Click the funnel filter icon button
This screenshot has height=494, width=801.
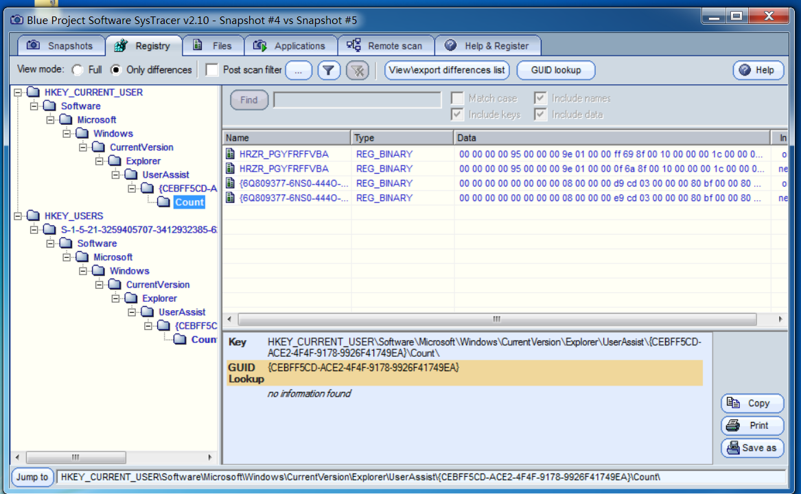coord(329,70)
